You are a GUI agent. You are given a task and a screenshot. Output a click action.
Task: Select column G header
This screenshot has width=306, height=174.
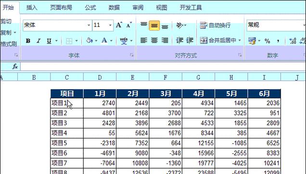click(x=198, y=77)
